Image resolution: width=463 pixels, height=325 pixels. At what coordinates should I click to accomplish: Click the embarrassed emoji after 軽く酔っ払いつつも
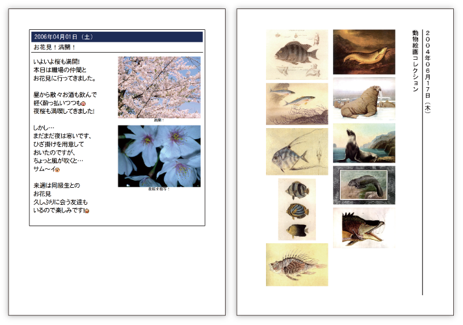[83, 103]
